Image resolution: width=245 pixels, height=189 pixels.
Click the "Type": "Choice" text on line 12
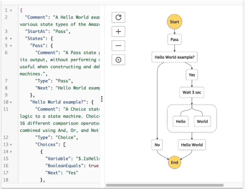tap(55, 137)
